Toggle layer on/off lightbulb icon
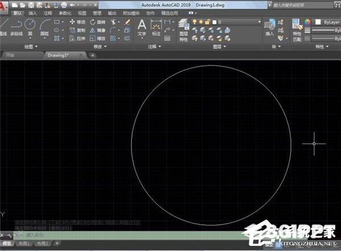 (194, 22)
